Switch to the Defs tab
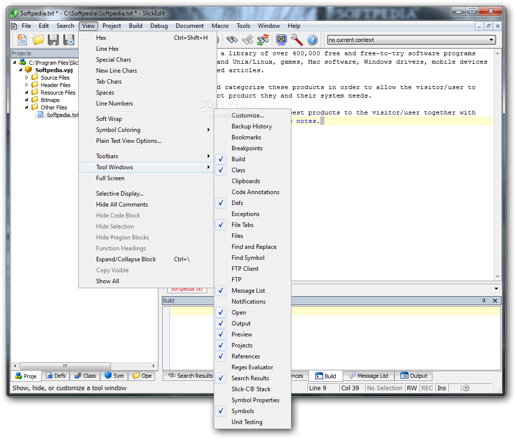Screen dimensions: 516x439 56,375
